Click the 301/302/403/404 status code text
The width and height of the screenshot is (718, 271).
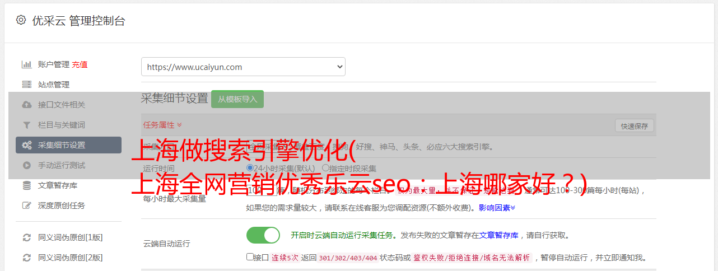(348, 258)
